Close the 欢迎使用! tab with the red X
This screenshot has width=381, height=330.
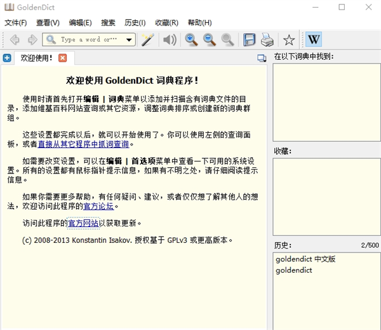[62, 58]
